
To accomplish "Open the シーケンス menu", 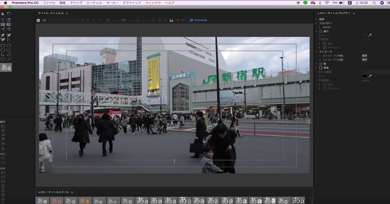I will coord(94,3).
